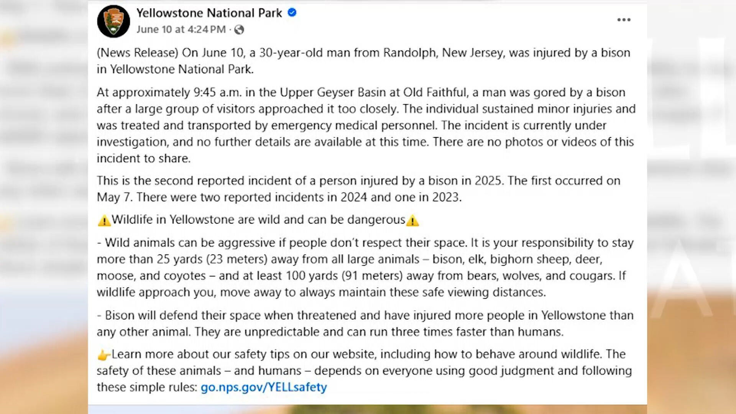Open the go.nps.gov/YELLsafety link
Screen dimensions: 736x414
(264, 387)
